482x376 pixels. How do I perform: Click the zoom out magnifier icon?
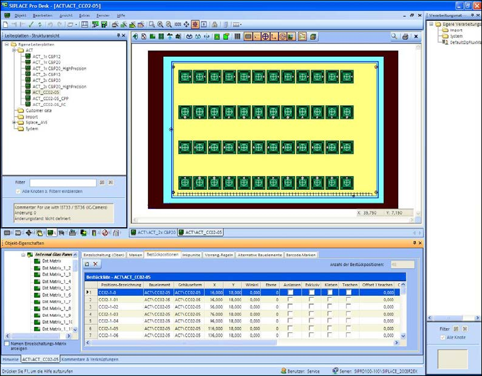pyautogui.click(x=169, y=25)
